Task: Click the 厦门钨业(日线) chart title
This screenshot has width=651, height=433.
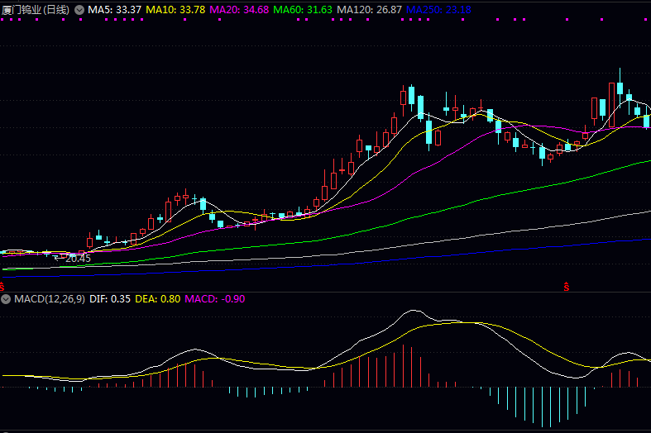Action: pos(36,9)
